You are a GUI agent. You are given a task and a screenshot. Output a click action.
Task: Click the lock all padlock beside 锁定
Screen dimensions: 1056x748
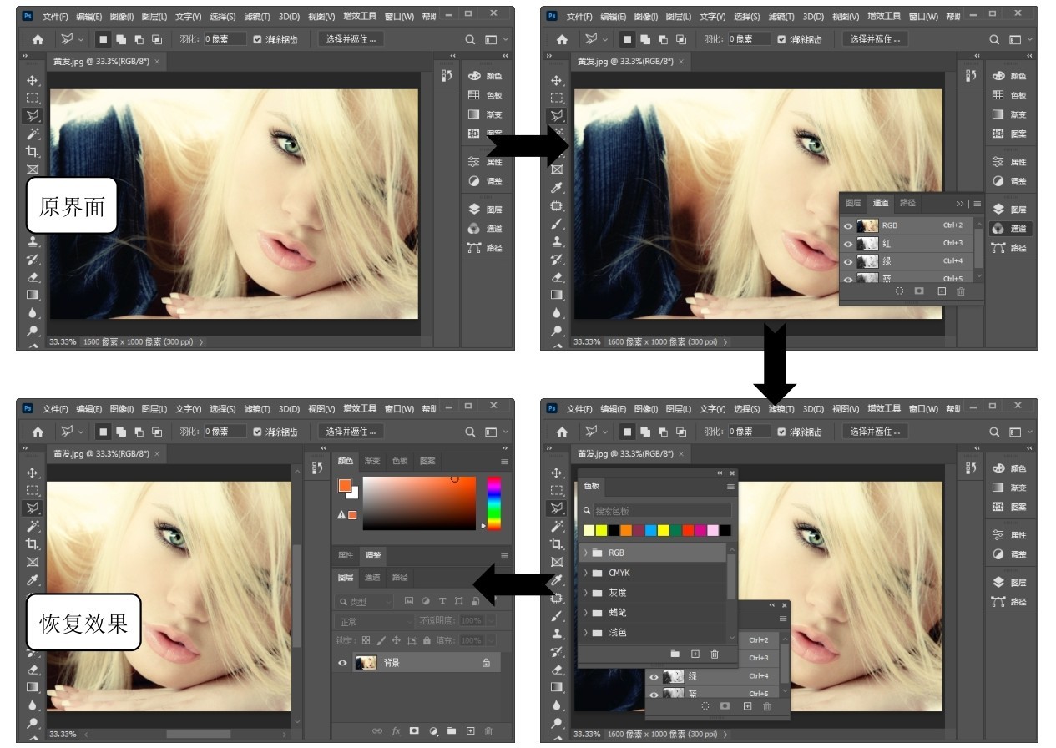pos(427,641)
